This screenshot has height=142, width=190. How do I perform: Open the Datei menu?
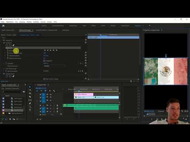click(2, 22)
